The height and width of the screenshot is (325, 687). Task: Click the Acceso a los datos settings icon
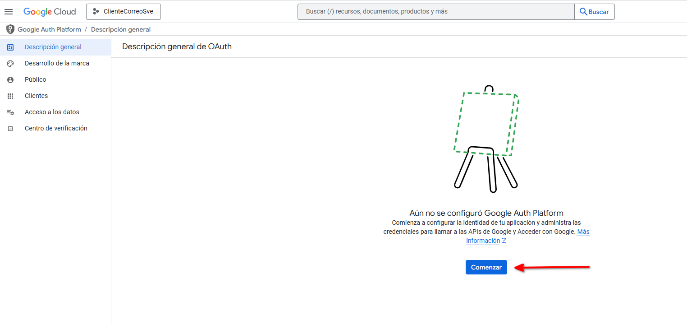[x=10, y=112]
